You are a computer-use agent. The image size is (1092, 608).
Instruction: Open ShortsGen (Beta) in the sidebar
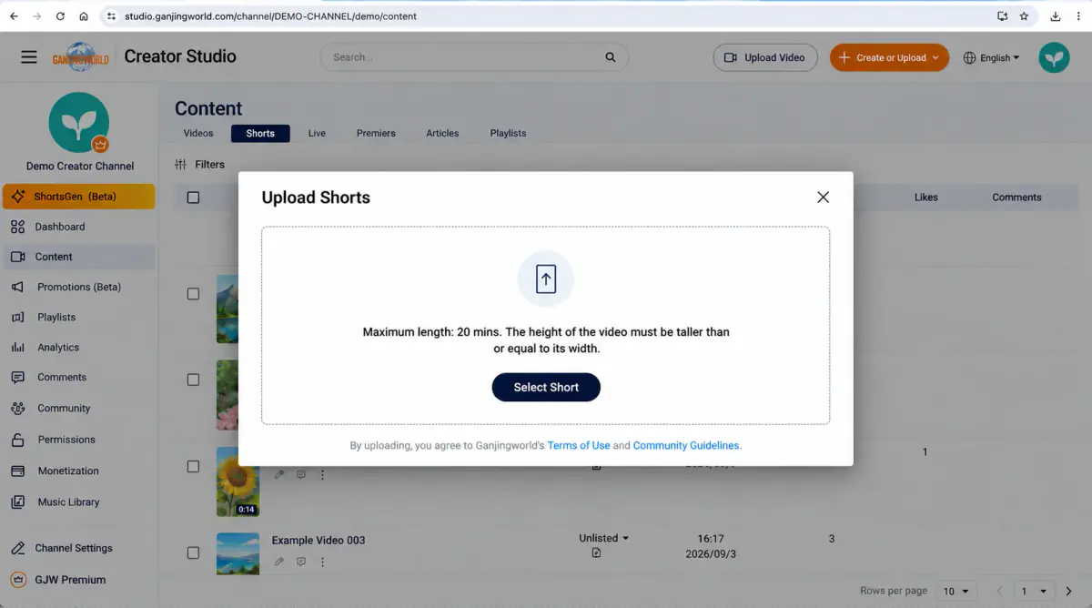click(78, 197)
